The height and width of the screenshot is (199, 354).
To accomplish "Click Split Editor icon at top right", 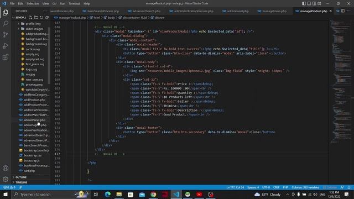I will 343,11.
